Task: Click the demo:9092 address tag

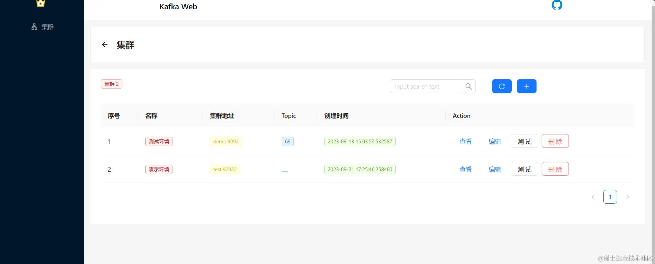Action: click(226, 141)
